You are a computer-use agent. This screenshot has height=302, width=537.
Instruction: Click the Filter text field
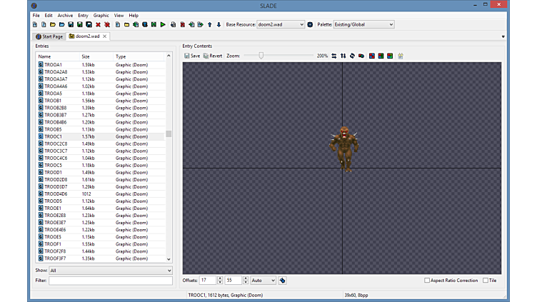tap(110, 281)
